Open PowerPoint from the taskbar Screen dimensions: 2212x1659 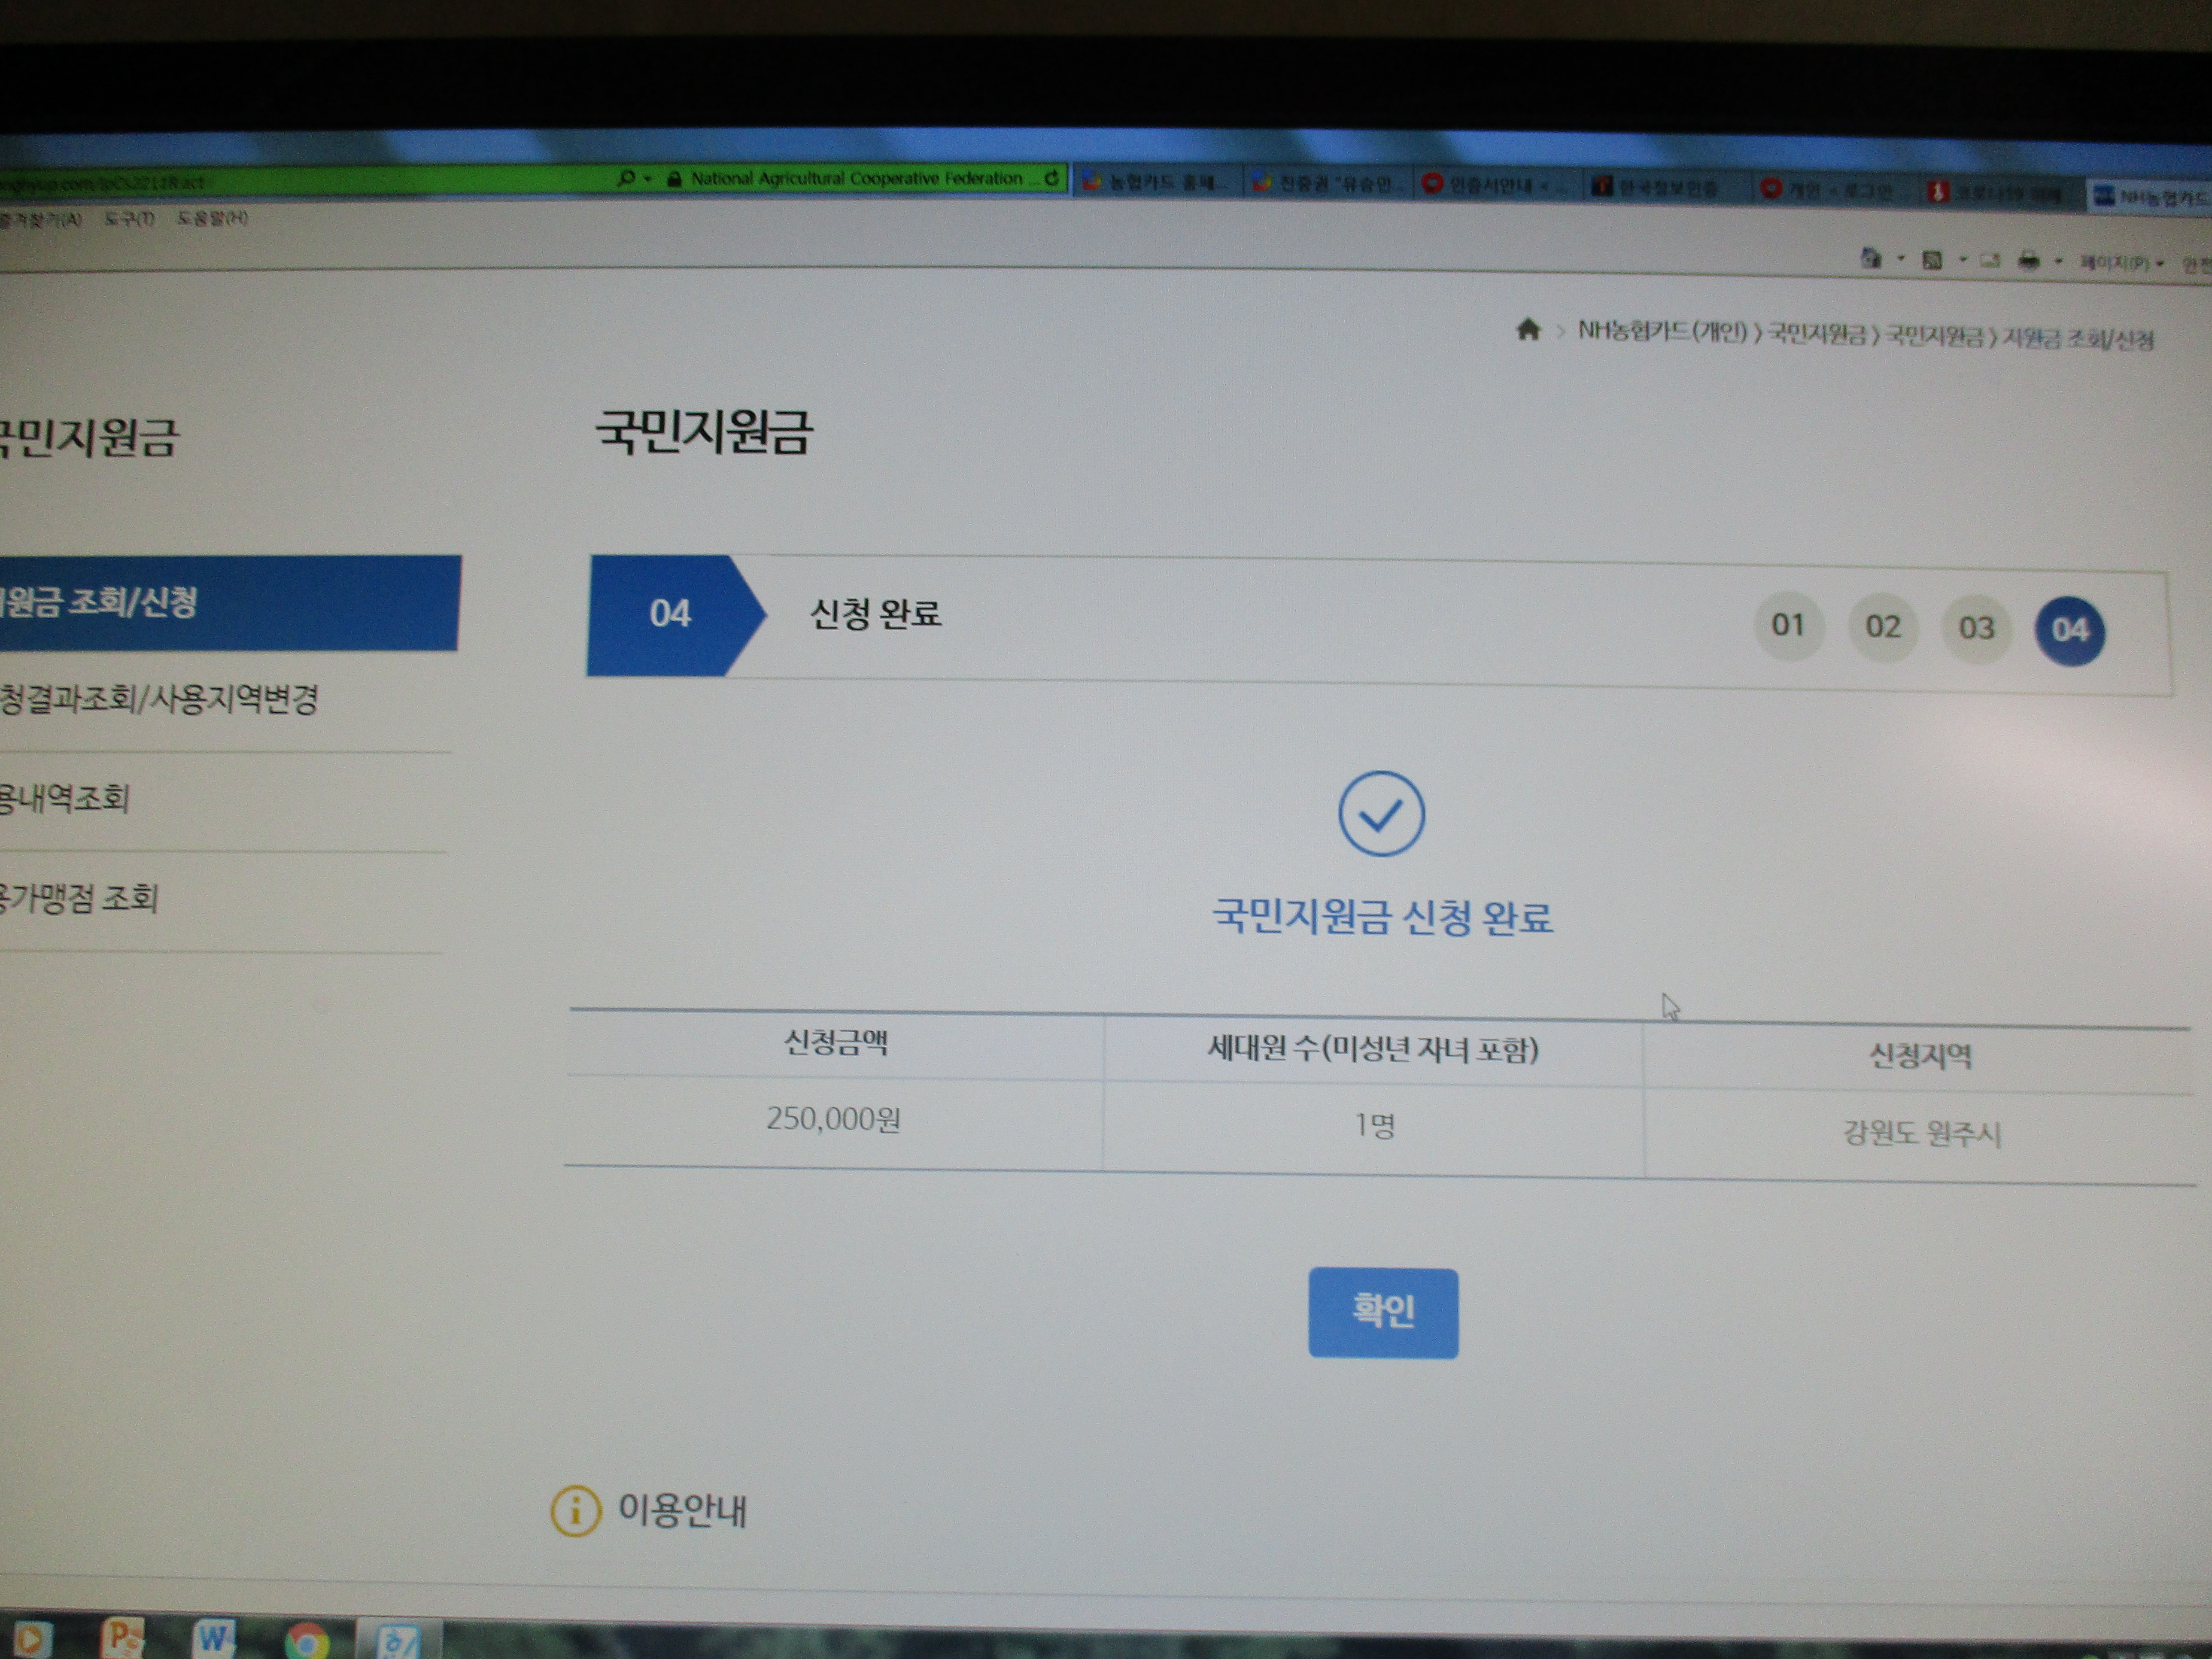click(122, 1637)
